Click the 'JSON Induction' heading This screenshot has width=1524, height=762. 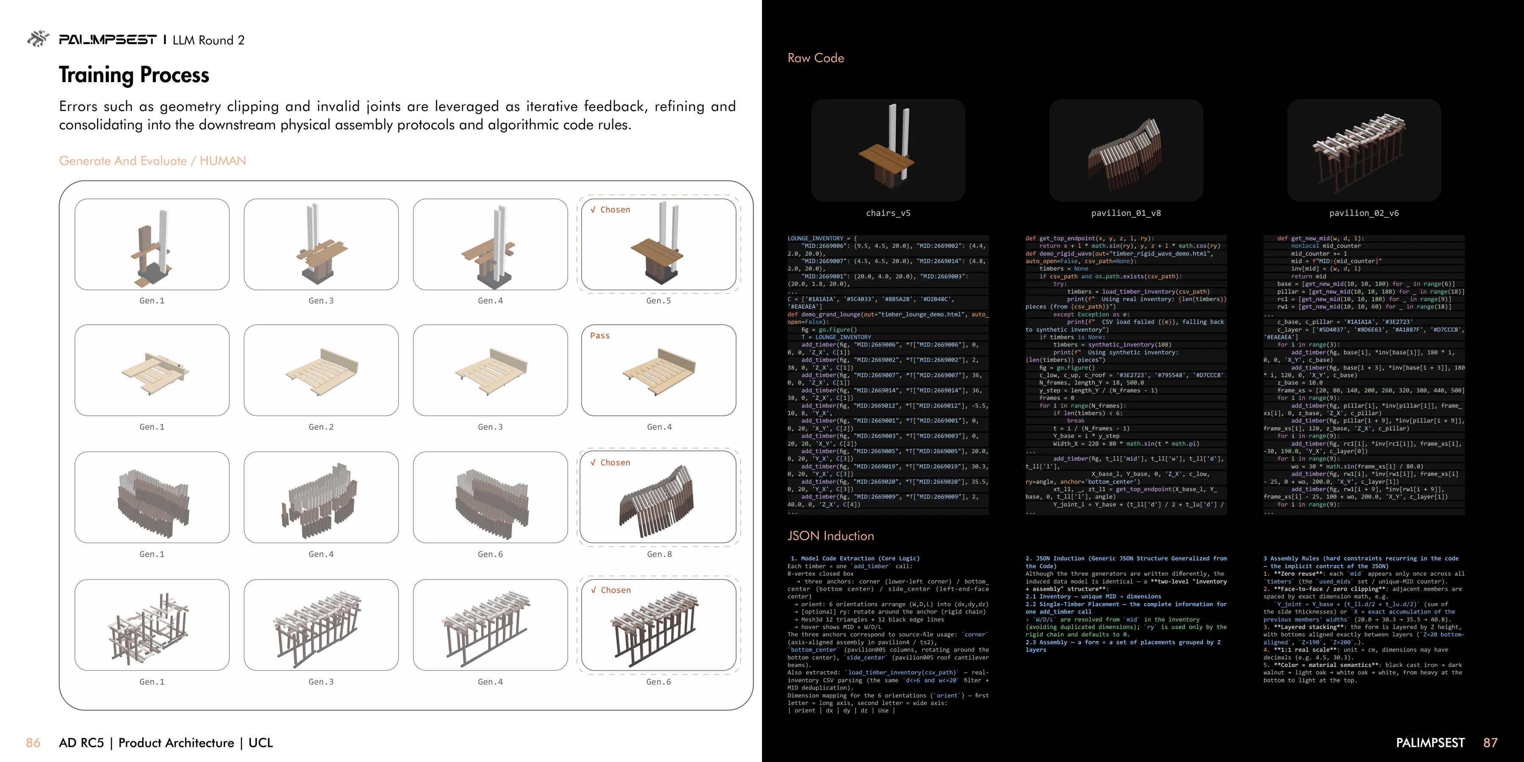point(831,536)
